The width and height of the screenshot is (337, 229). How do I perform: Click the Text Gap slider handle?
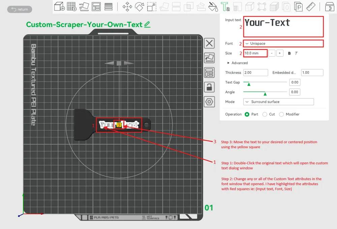click(249, 84)
